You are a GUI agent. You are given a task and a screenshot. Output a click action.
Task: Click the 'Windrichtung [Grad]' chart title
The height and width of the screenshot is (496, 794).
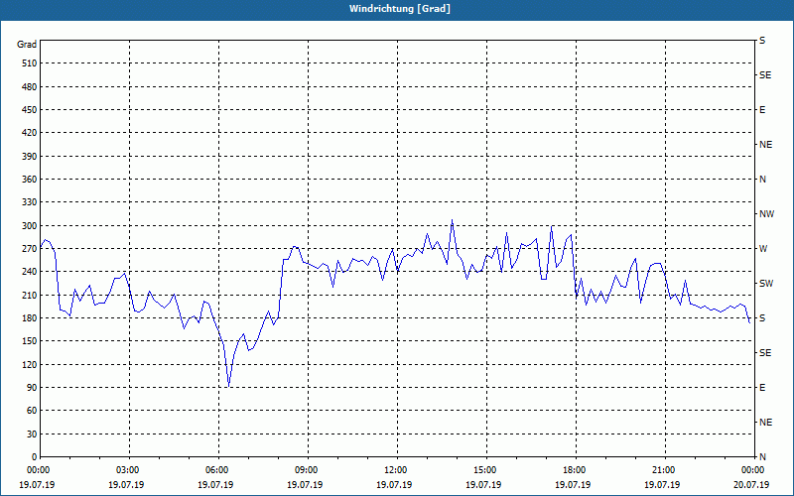pyautogui.click(x=400, y=9)
